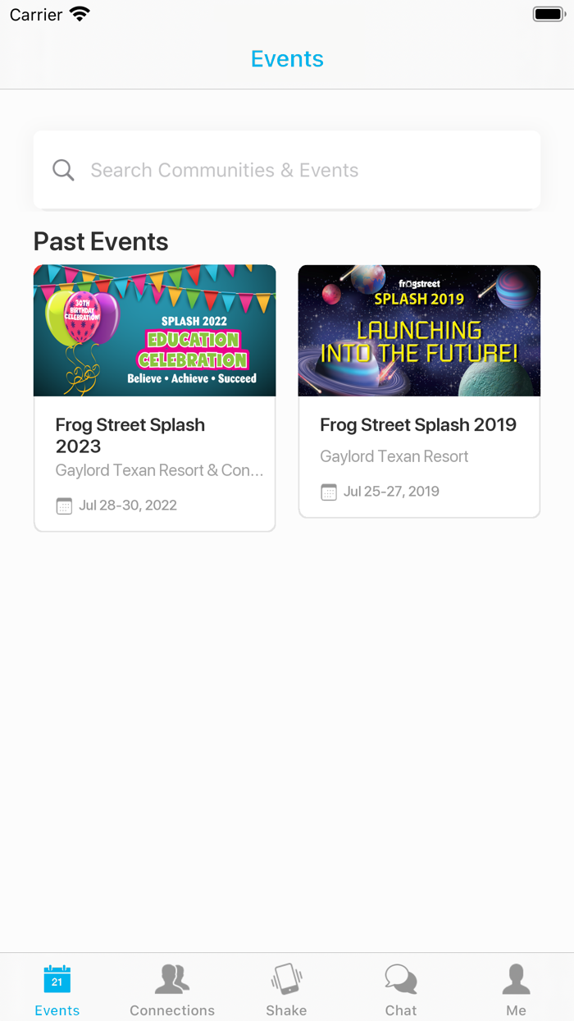Click the Past Events heading
574x1021 pixels.
pos(100,241)
